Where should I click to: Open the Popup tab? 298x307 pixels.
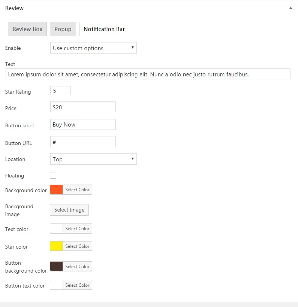tap(63, 29)
